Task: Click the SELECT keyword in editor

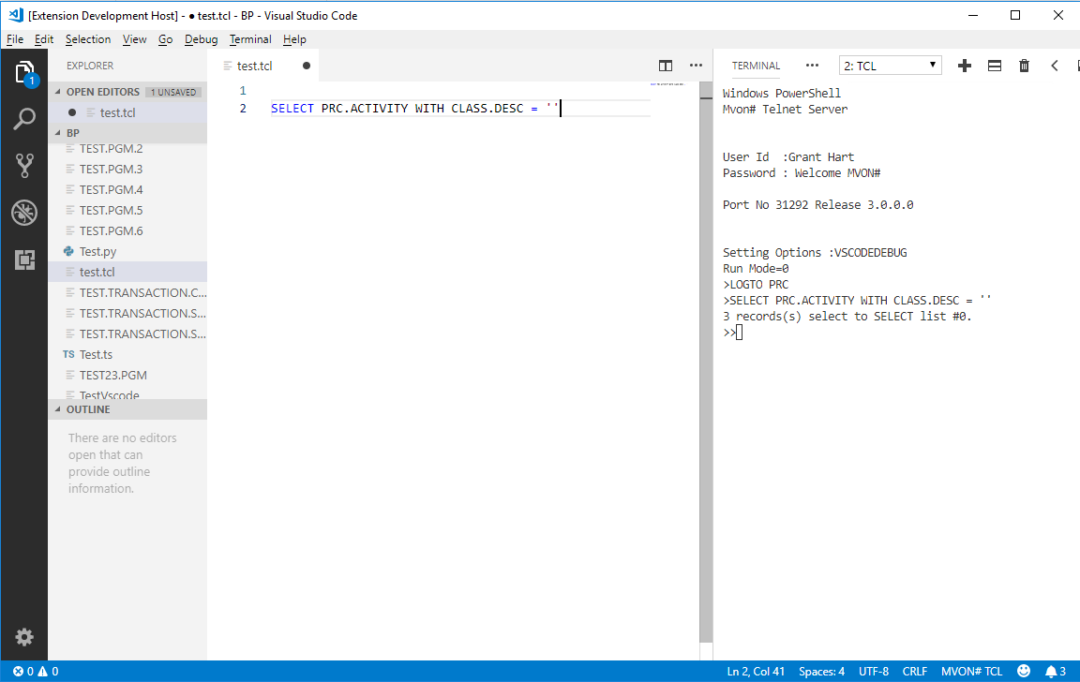Action: click(x=292, y=108)
